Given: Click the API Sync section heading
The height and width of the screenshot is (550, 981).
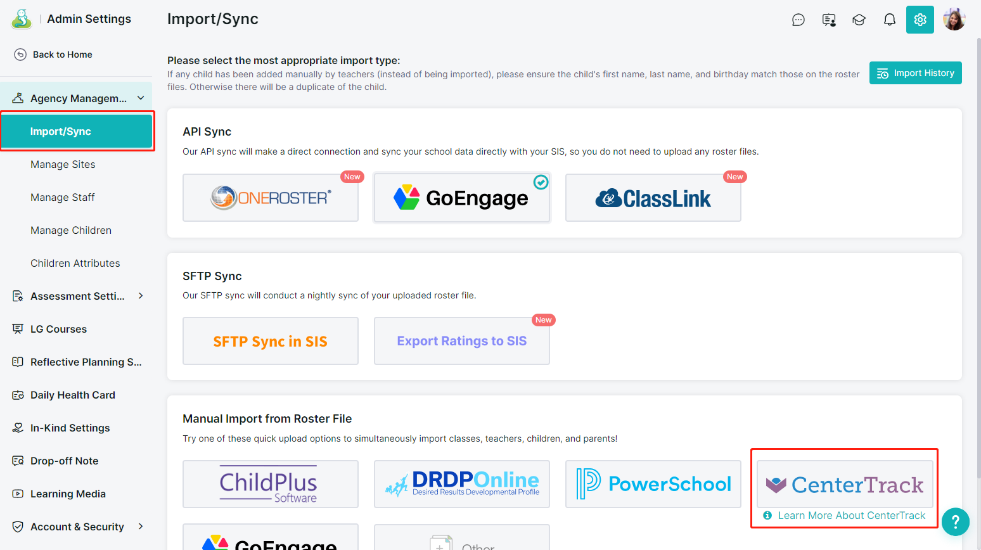Looking at the screenshot, I should (207, 132).
